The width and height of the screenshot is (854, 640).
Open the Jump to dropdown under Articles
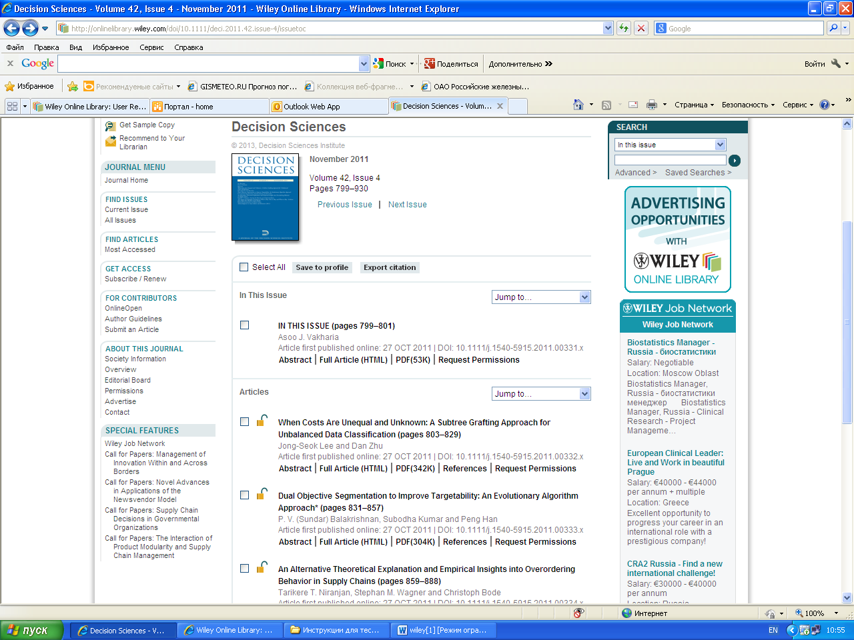coord(542,394)
